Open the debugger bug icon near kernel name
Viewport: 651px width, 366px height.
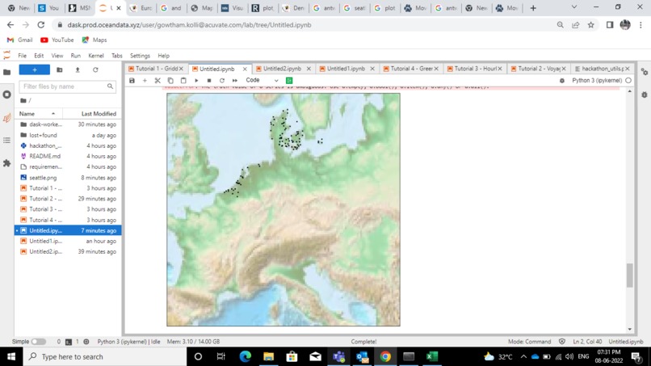point(561,81)
